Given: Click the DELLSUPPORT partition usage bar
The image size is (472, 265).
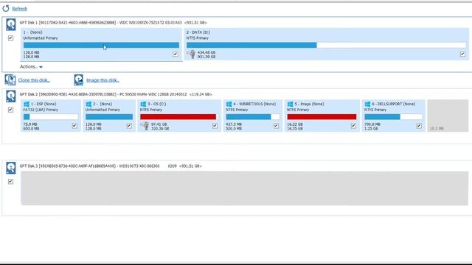Looking at the screenshot, I should point(393,116).
